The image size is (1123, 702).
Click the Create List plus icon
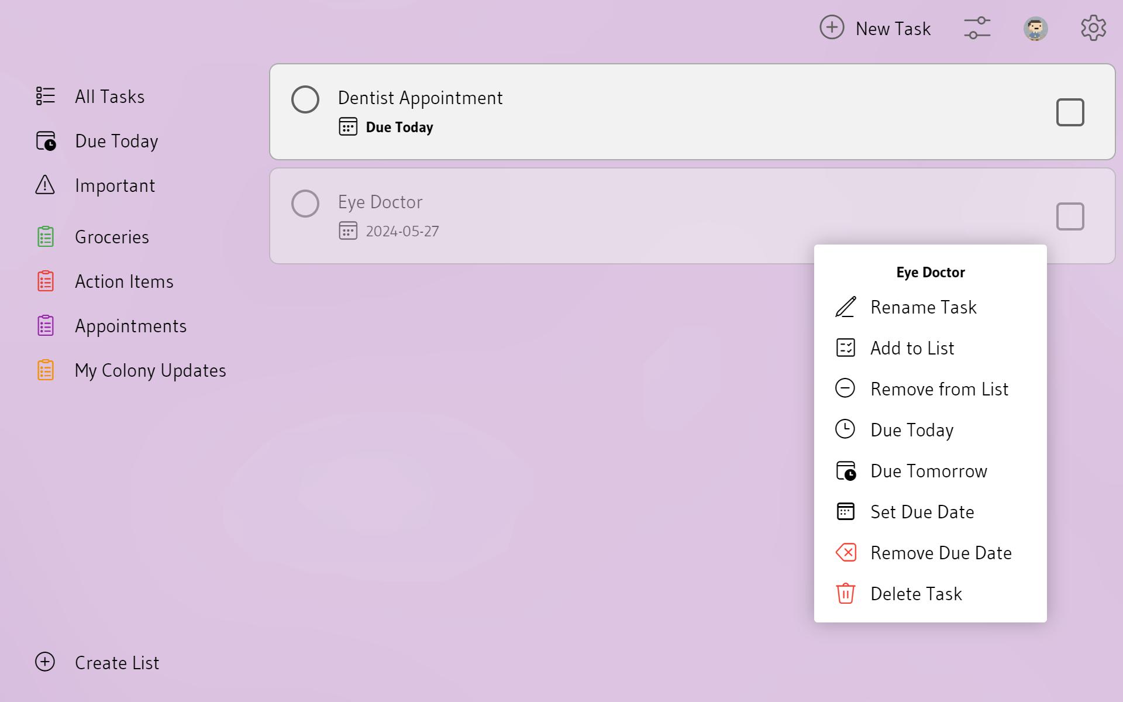[45, 662]
